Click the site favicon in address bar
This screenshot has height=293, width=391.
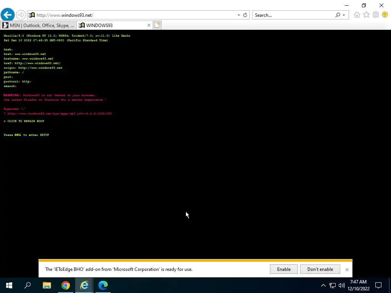(x=32, y=15)
